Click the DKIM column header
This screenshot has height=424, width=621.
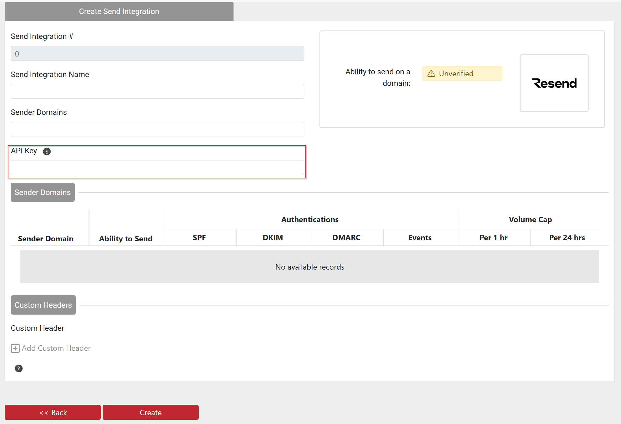coord(273,238)
